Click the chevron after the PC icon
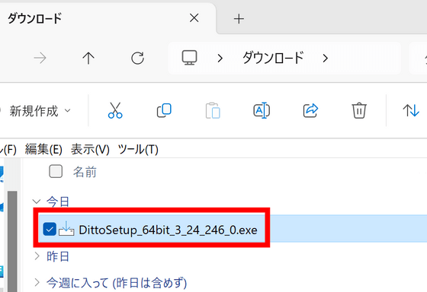Screen dimensions: 427x292 [220, 58]
